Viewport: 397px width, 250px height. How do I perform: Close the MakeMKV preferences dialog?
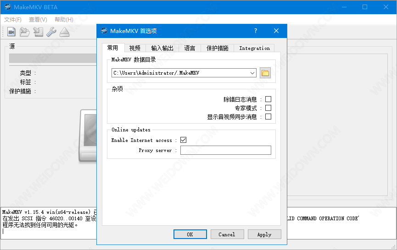click(x=276, y=31)
